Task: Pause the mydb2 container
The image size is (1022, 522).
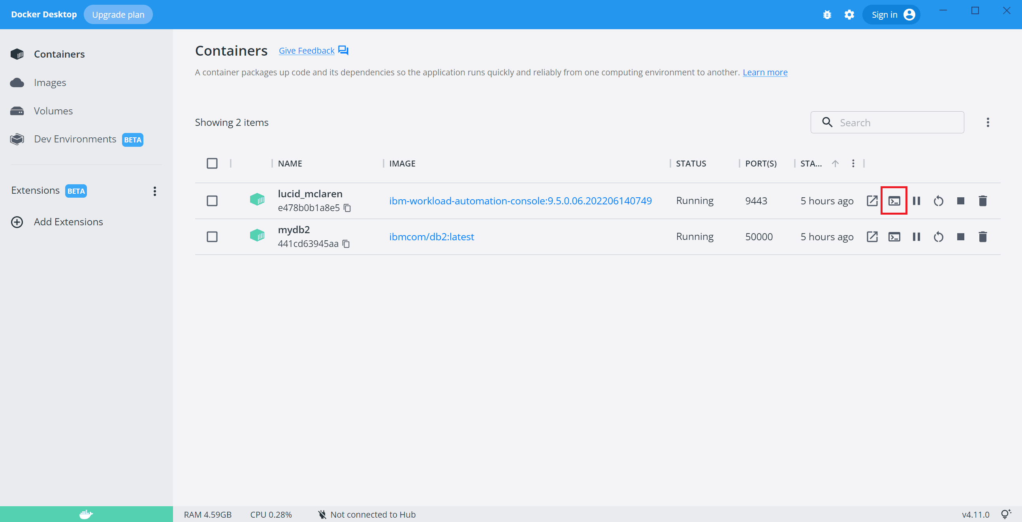Action: 917,237
